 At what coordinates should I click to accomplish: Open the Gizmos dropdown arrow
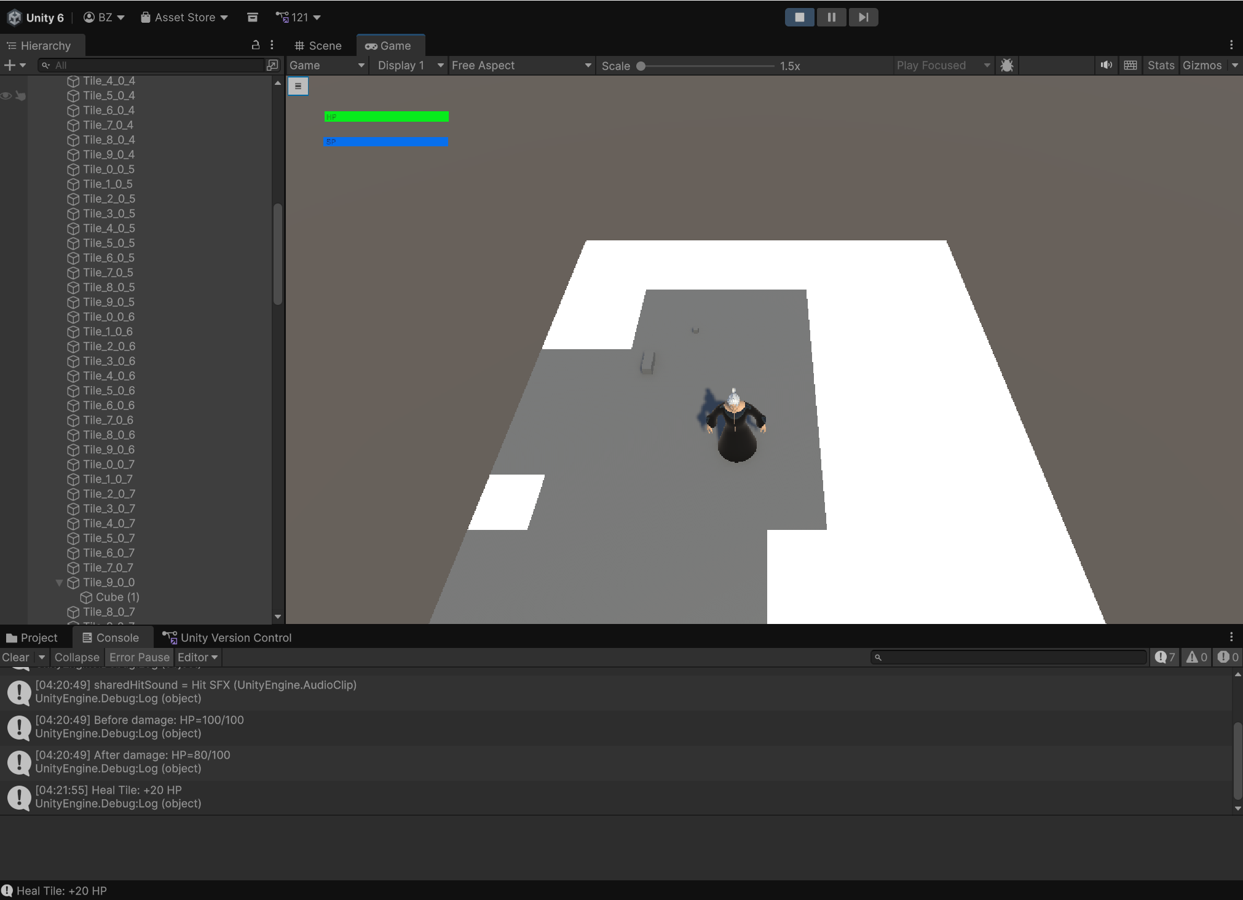[x=1234, y=65]
